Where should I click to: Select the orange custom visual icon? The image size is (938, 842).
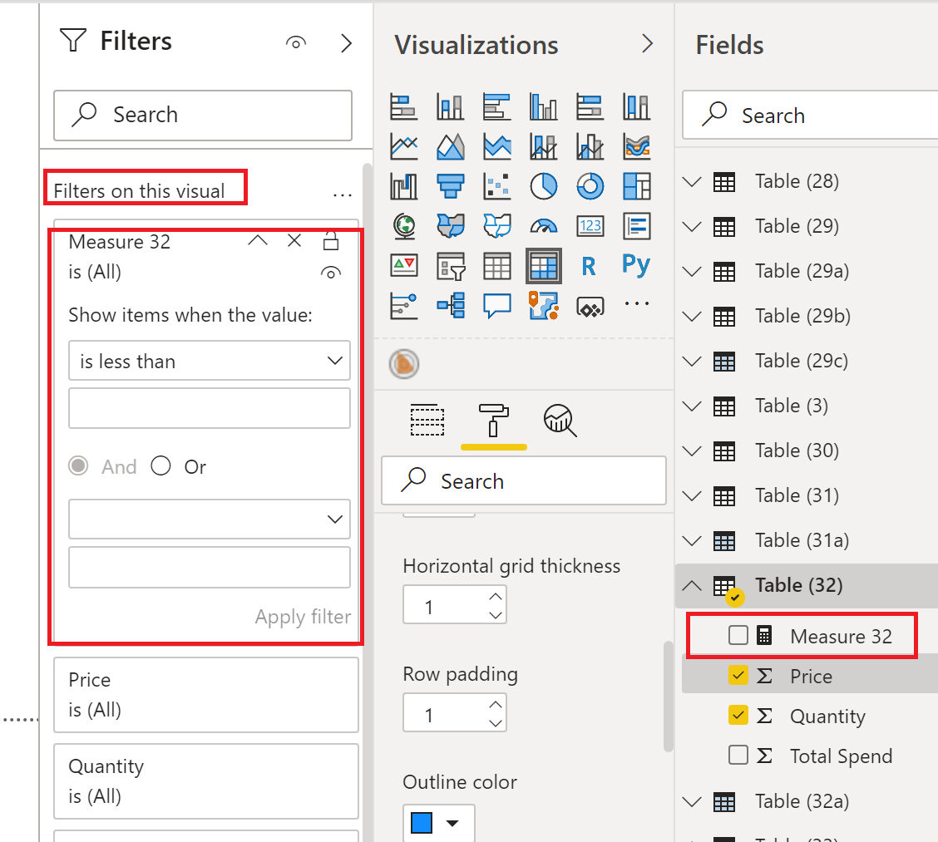[404, 363]
